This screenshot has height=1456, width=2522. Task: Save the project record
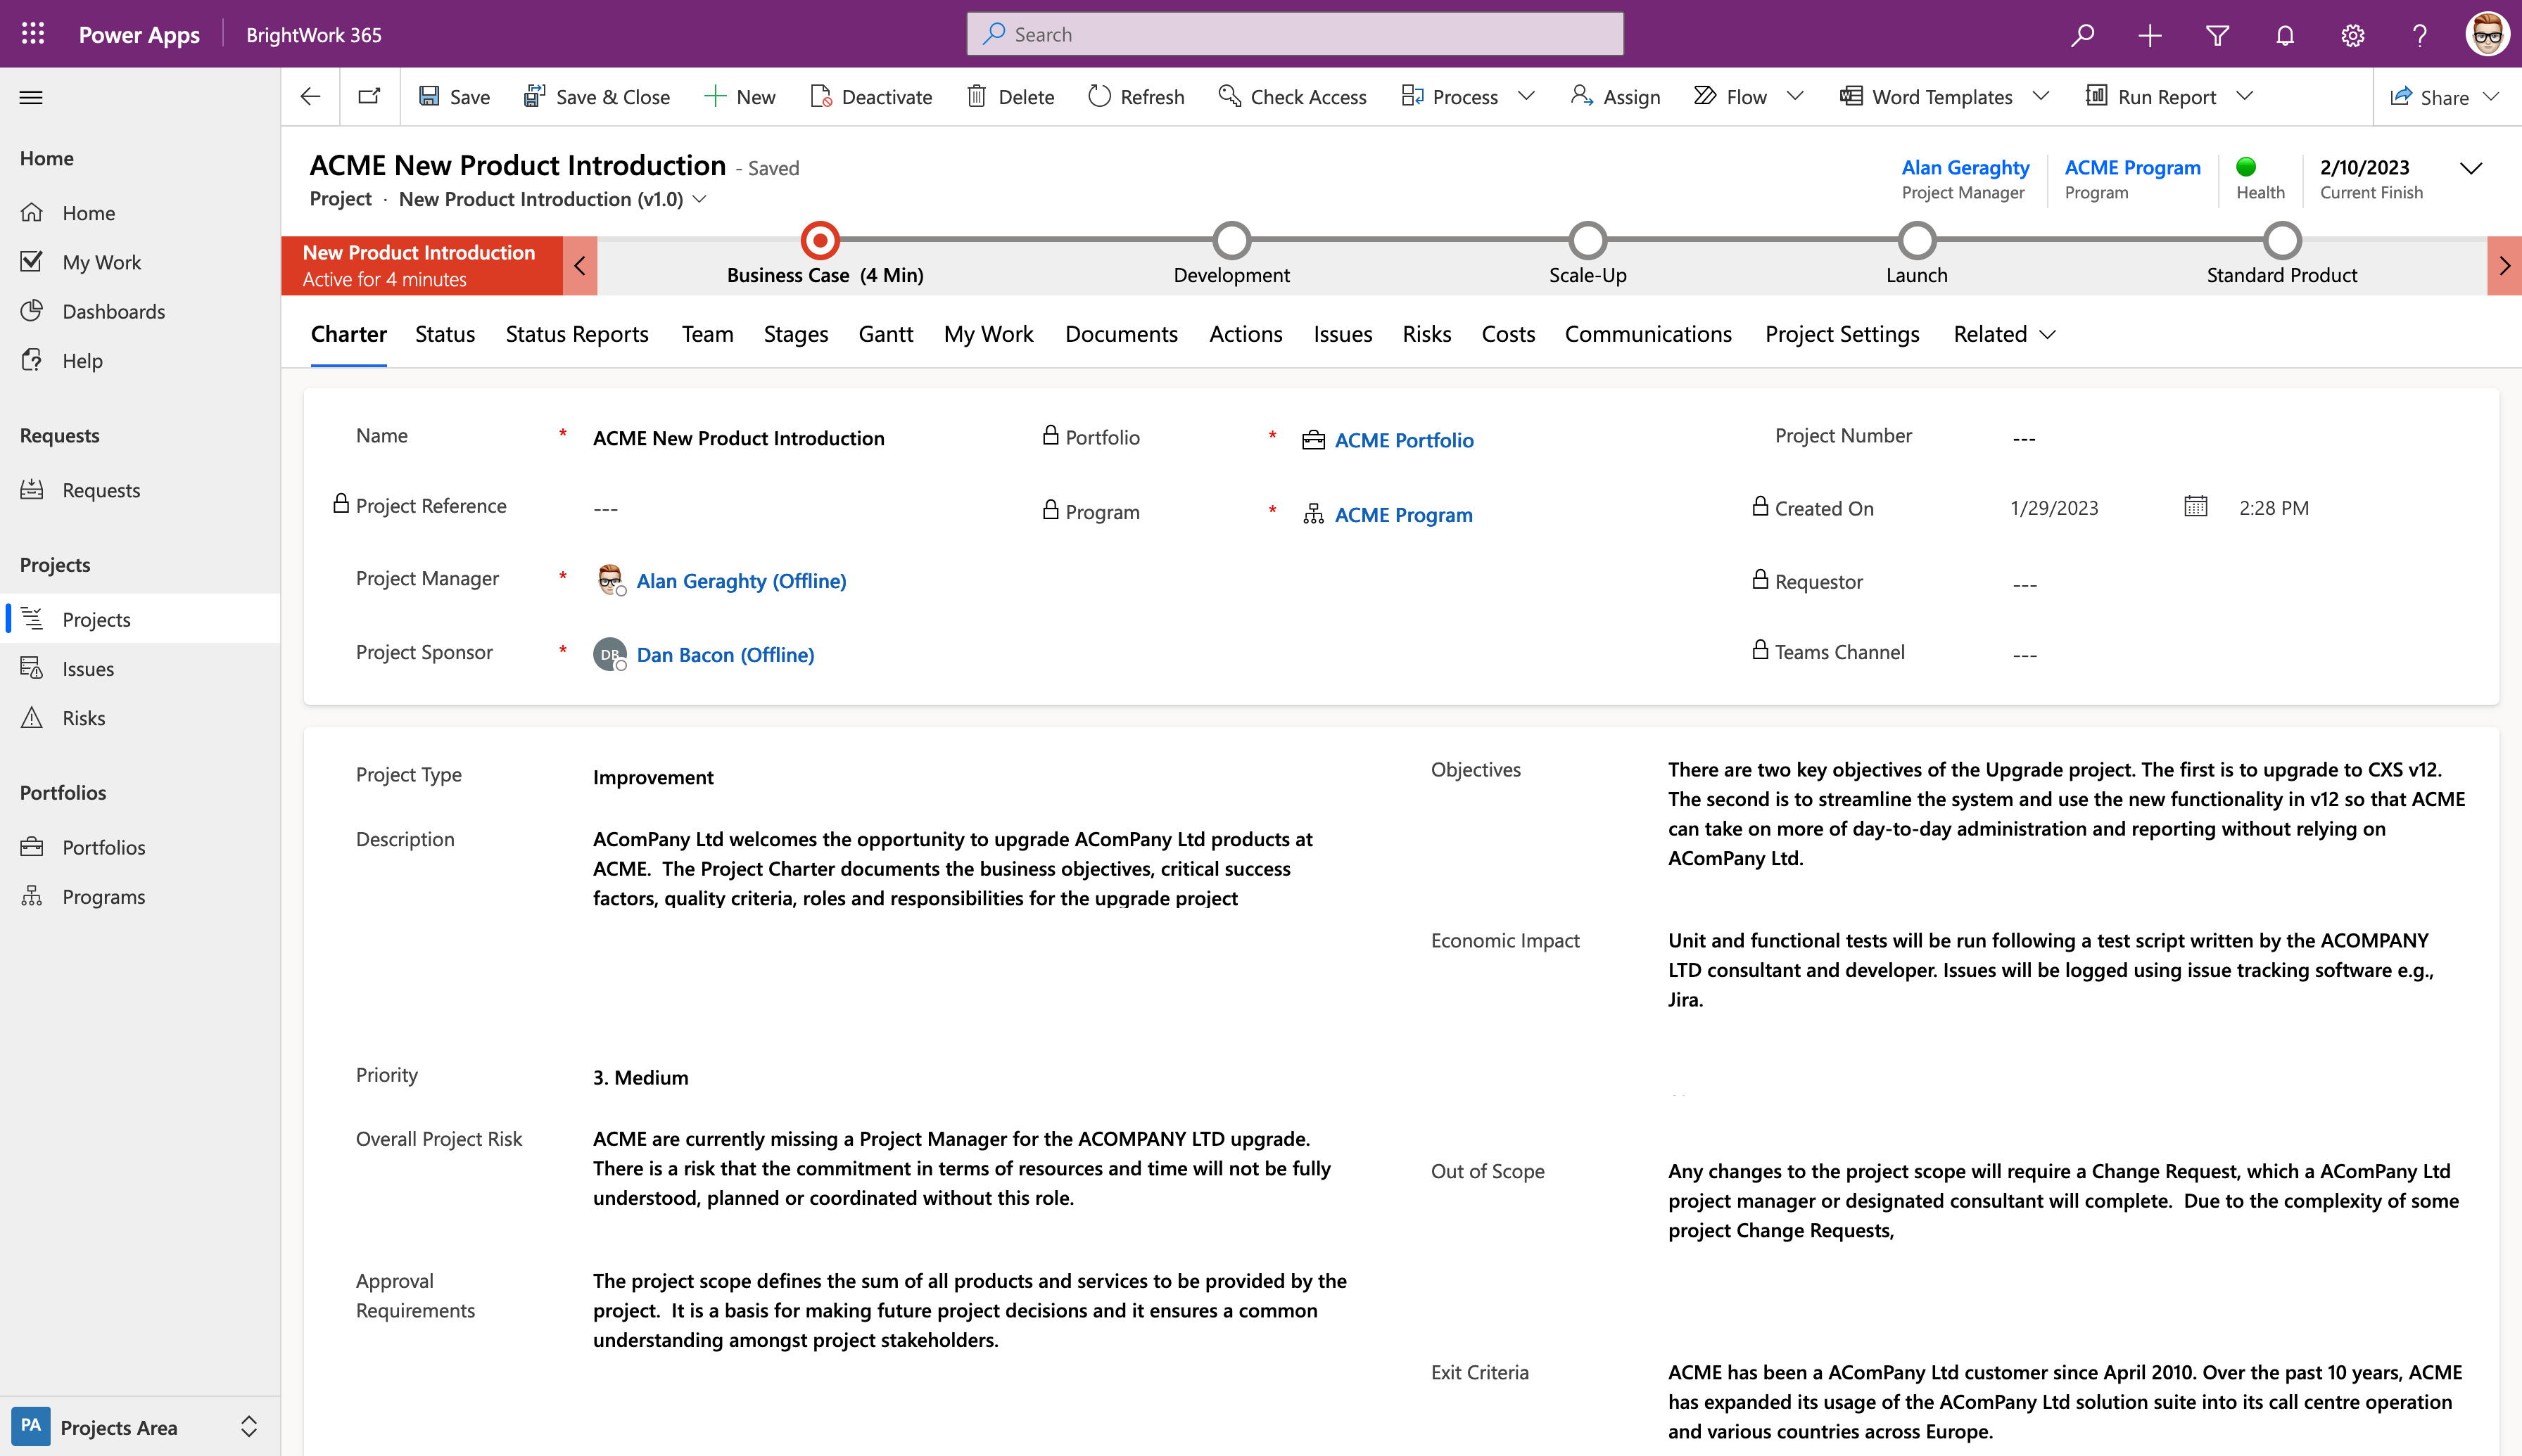pos(454,96)
